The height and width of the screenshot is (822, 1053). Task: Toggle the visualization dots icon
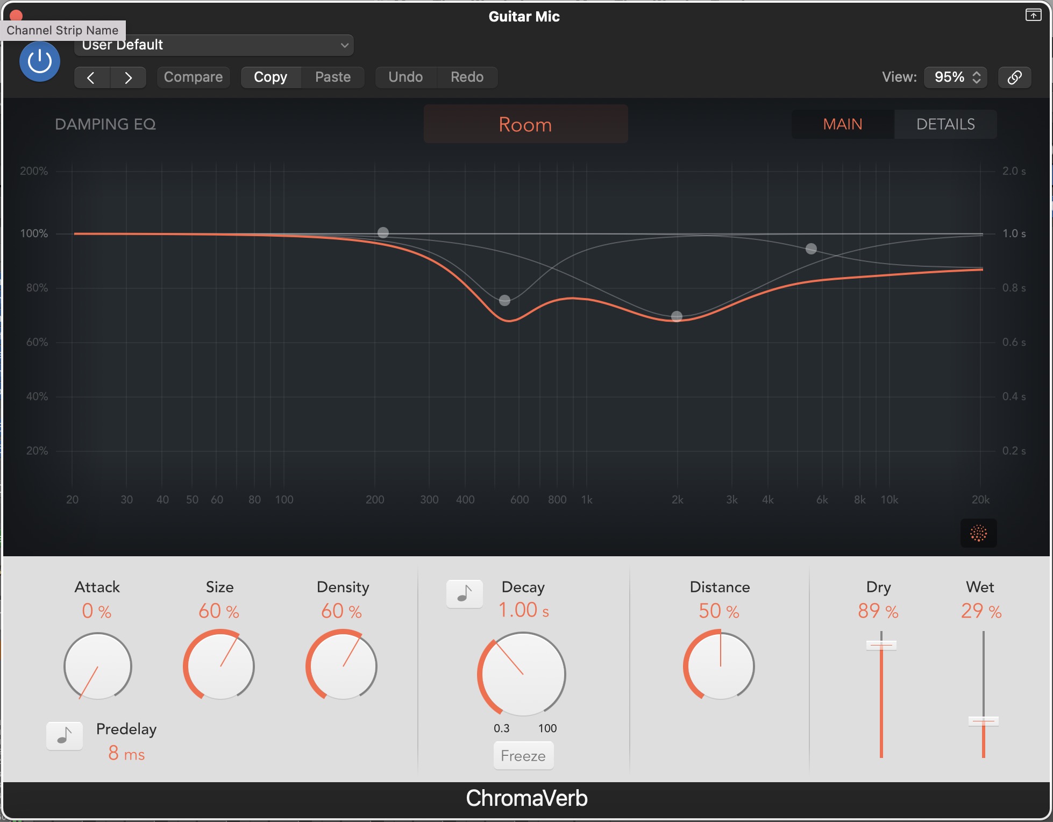point(978,533)
